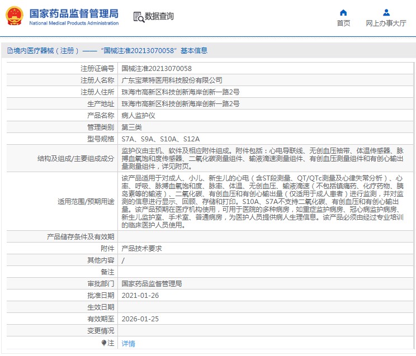Click the 产品名称 label
Screen dimensions: 416x356
[x=101, y=115]
